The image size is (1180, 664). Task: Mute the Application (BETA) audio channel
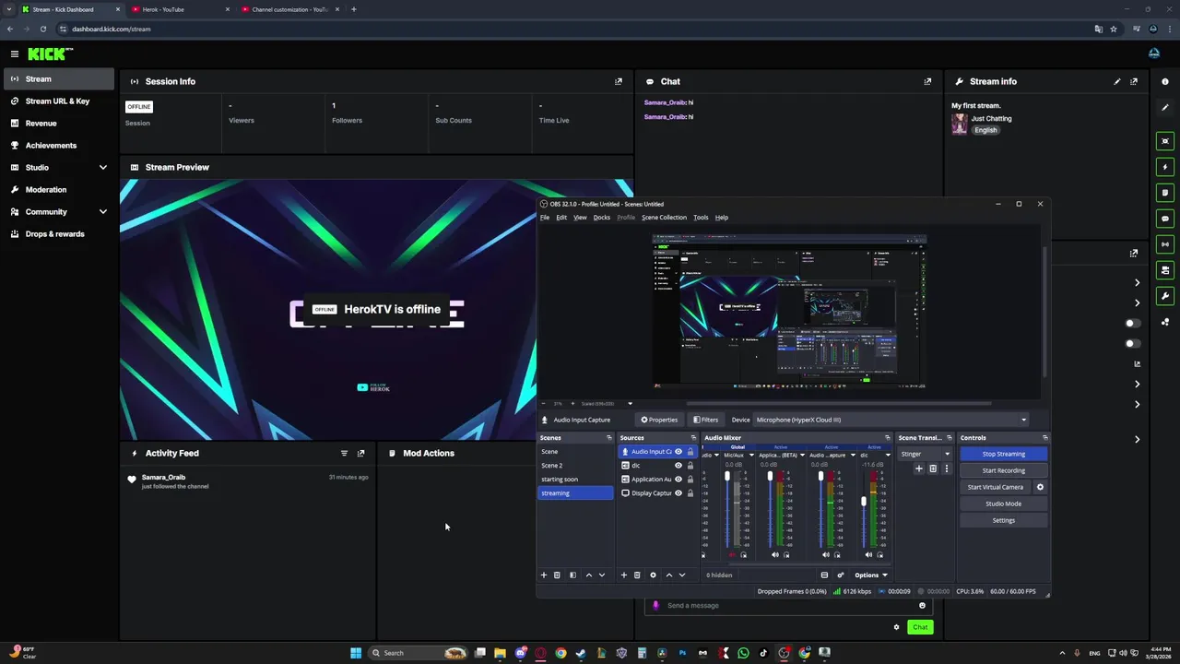pyautogui.click(x=775, y=554)
